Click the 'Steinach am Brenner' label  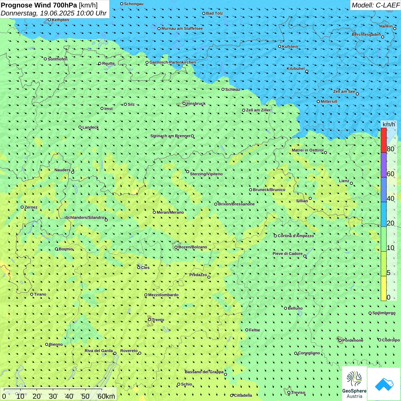pos(170,136)
